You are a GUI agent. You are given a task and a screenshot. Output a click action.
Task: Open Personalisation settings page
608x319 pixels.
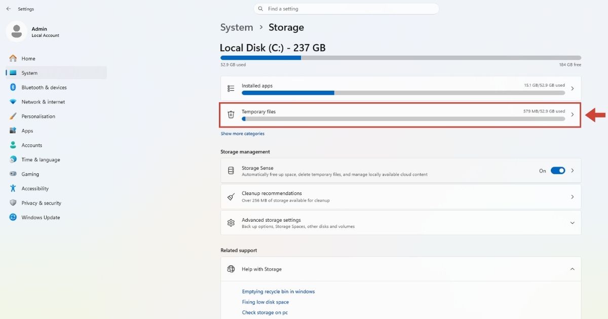tap(56, 116)
